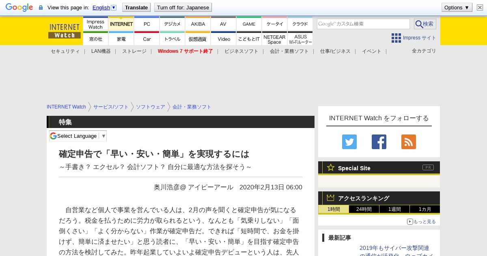Click the search magnifier button
This screenshot has height=256, width=487.
click(x=425, y=24)
